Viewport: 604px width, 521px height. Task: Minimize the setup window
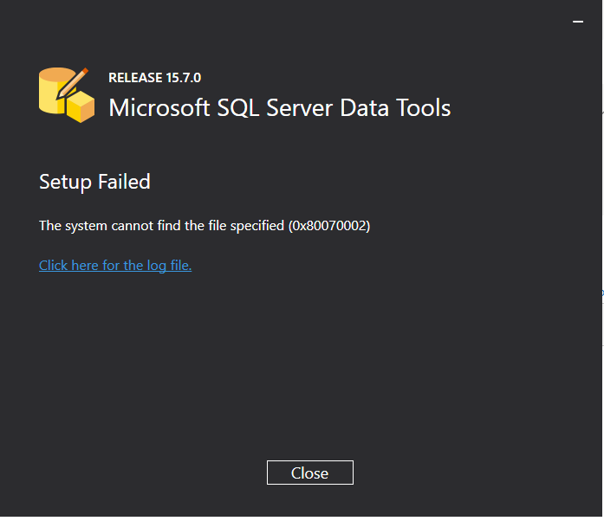click(x=578, y=22)
